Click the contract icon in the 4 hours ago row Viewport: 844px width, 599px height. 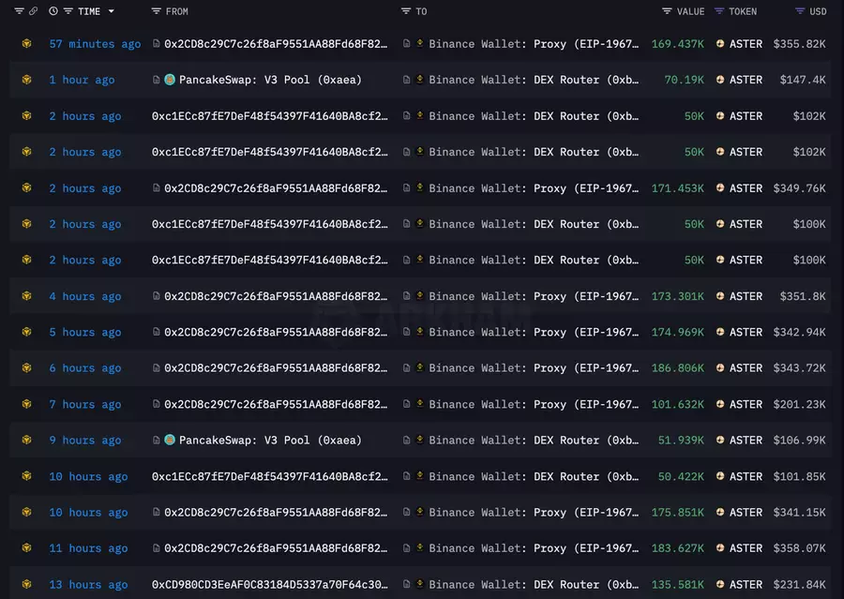(157, 296)
